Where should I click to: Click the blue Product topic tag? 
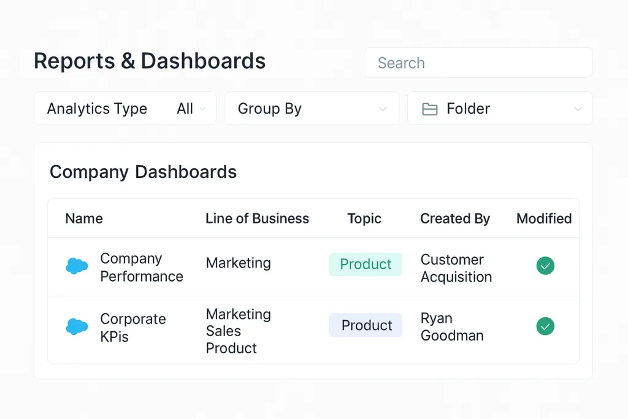click(x=366, y=325)
